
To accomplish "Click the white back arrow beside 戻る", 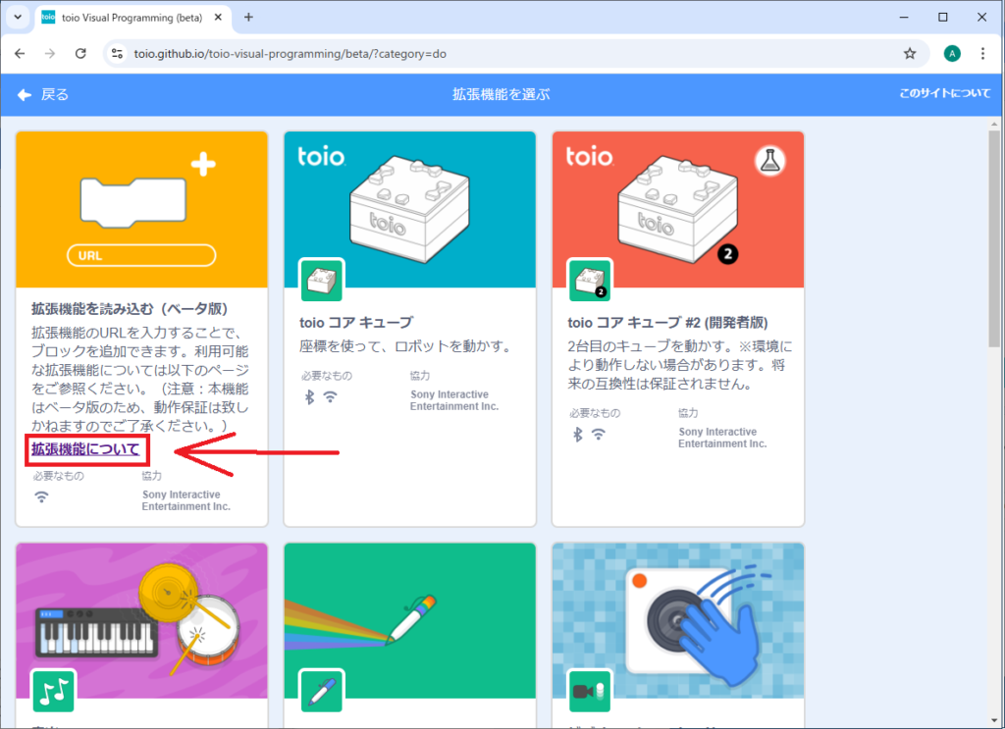I will click(x=24, y=95).
